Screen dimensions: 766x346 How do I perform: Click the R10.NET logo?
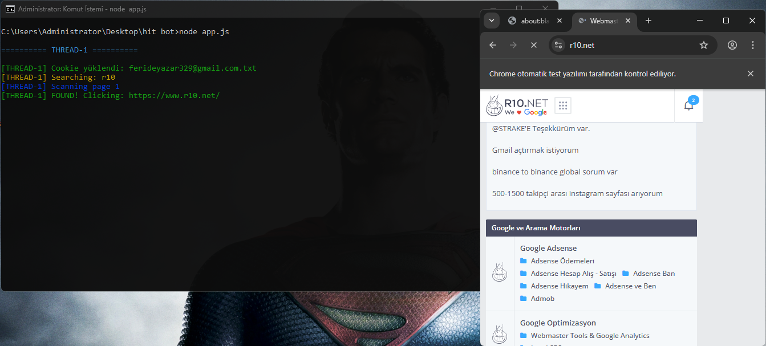pyautogui.click(x=517, y=106)
